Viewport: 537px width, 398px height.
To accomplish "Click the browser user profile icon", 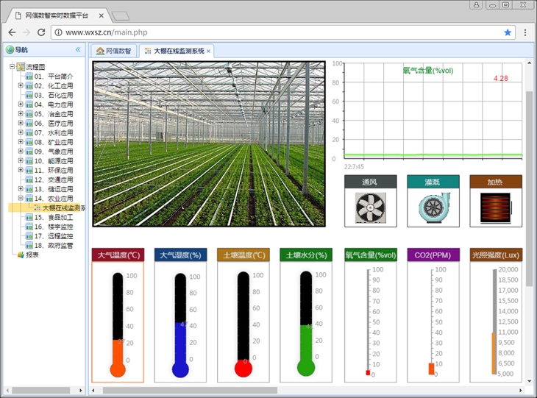I will coord(476,4).
